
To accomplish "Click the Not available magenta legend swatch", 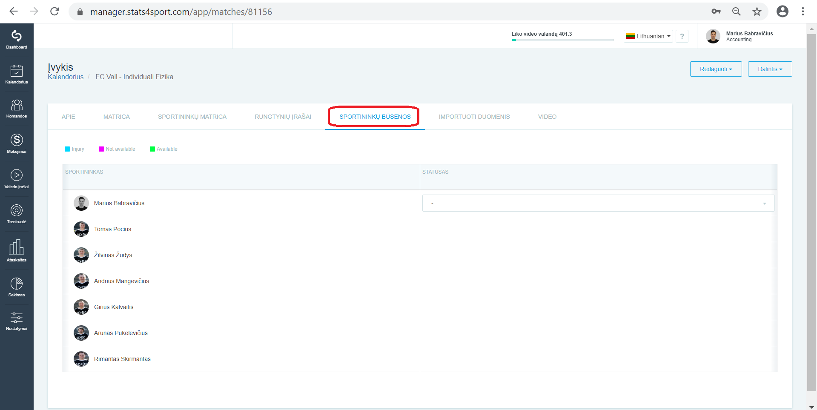I will pyautogui.click(x=101, y=149).
